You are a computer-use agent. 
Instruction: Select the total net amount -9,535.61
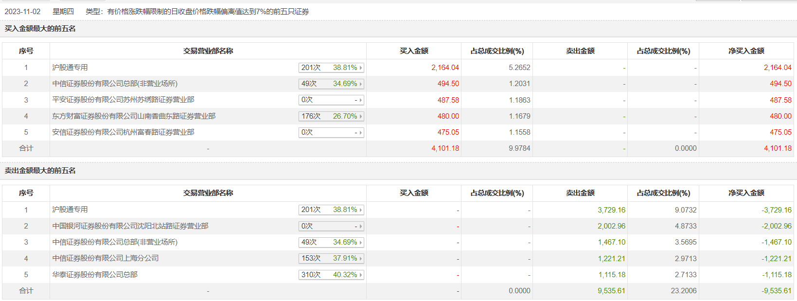pyautogui.click(x=777, y=291)
